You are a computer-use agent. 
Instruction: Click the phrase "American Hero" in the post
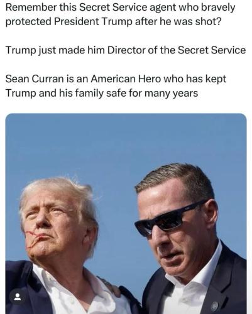(125, 79)
